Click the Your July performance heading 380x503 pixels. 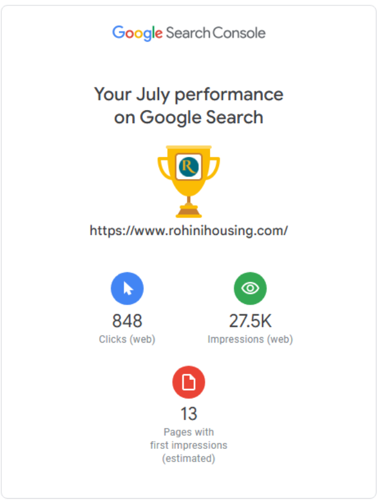point(188,94)
